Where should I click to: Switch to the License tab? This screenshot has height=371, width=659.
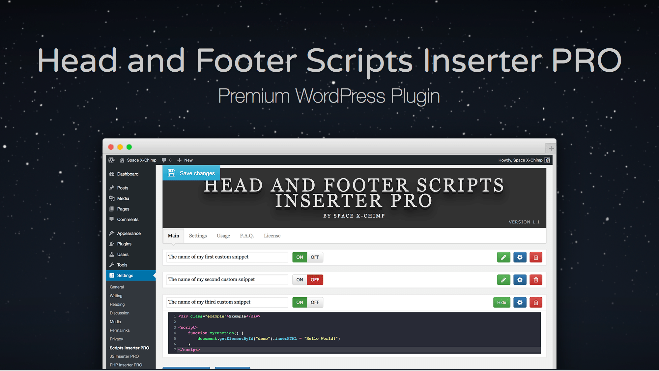tap(272, 236)
